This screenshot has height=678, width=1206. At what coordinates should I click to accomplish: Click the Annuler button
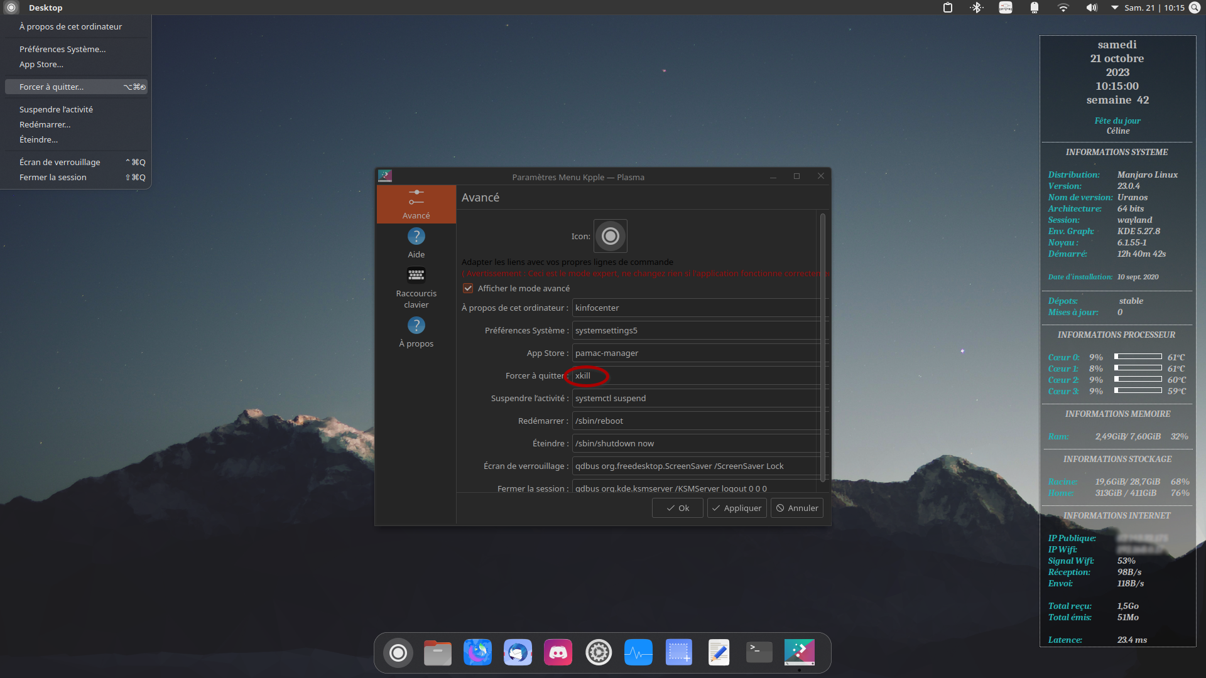coord(796,508)
